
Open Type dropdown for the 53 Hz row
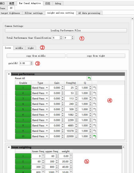point(40,93)
